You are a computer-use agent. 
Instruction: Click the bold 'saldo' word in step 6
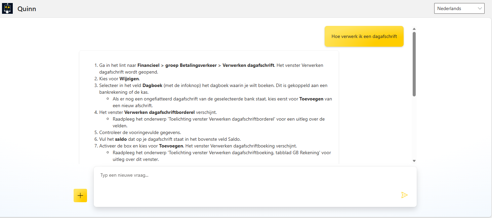[120, 139]
